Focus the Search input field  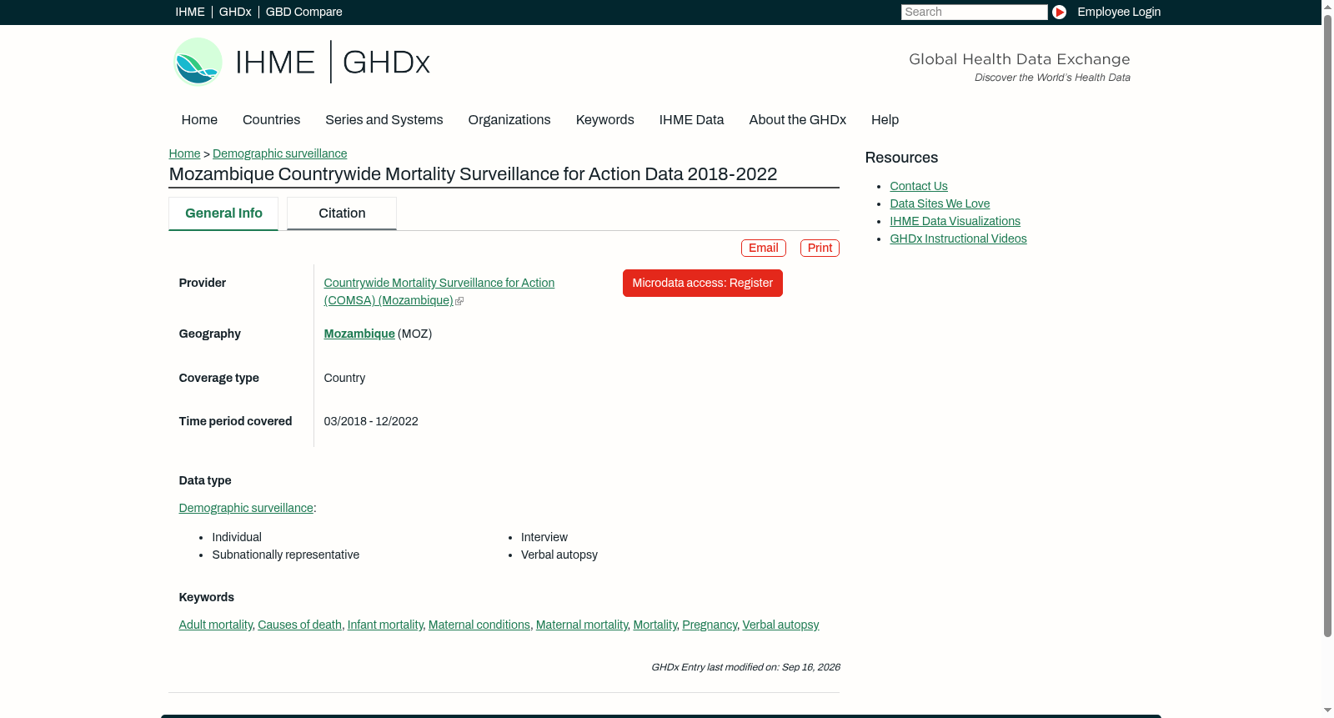click(974, 12)
